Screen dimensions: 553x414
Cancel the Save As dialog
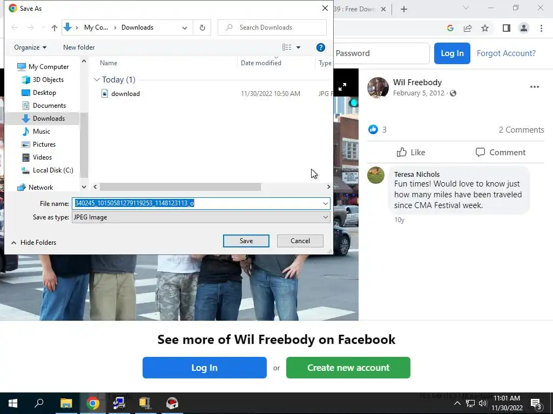300,241
